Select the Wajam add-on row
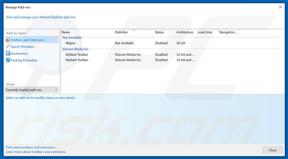Screen dimensions: 288x159 pyautogui.click(x=70, y=43)
